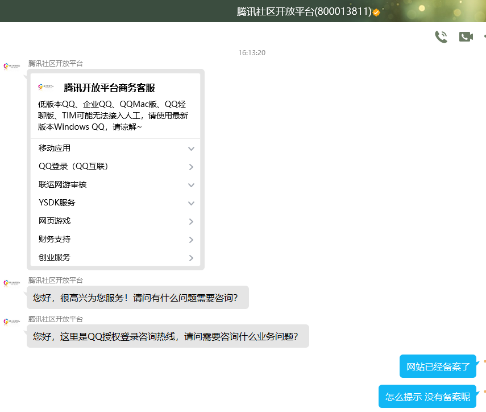
Task: Click avatar beside the QQ授权登录咨询热线 message
Action: pyautogui.click(x=9, y=322)
